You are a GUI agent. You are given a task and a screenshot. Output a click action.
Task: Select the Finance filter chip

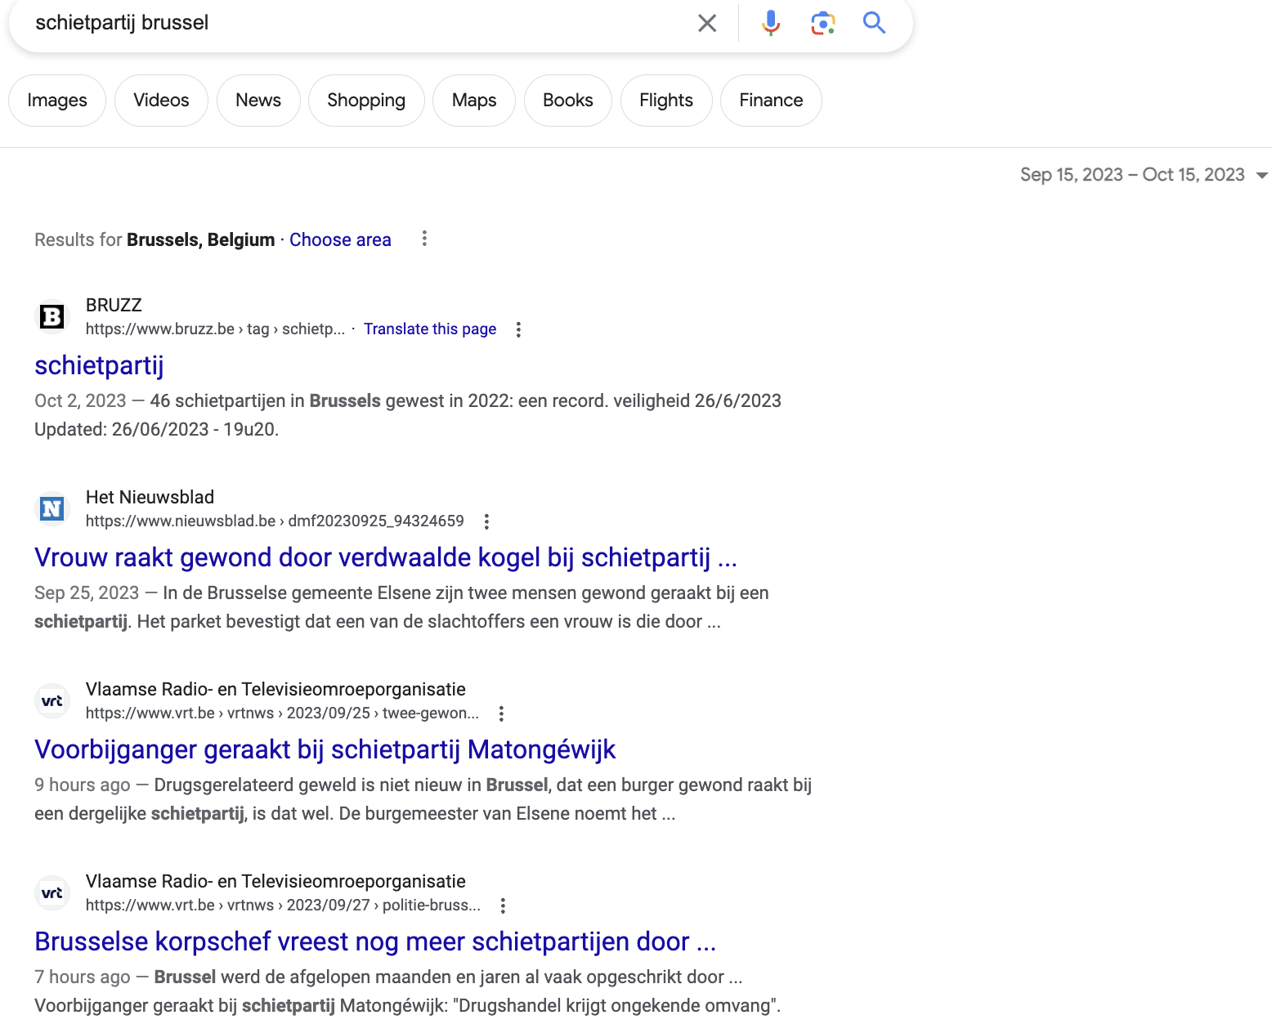[771, 101]
